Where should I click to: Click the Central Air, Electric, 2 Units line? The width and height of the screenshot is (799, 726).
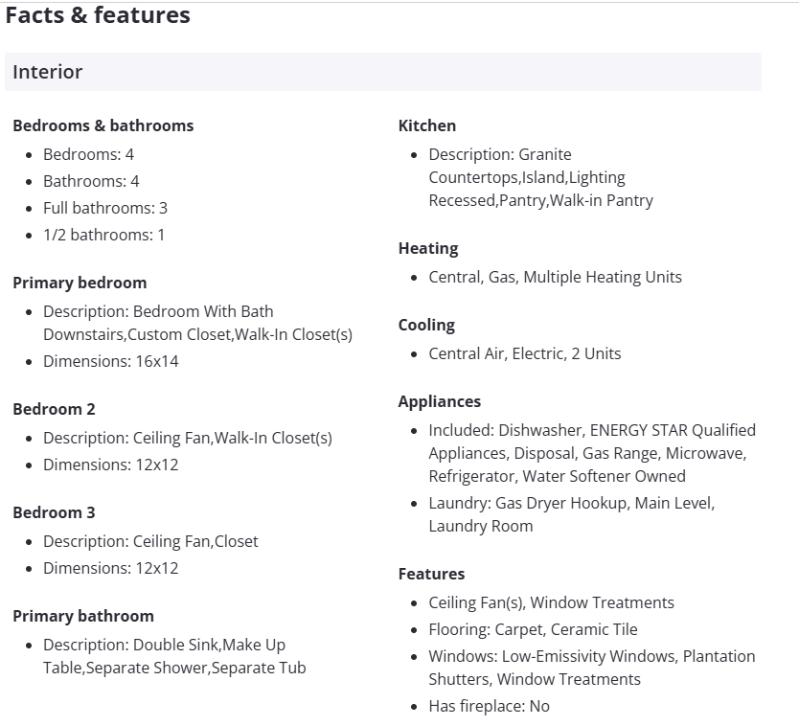click(525, 353)
